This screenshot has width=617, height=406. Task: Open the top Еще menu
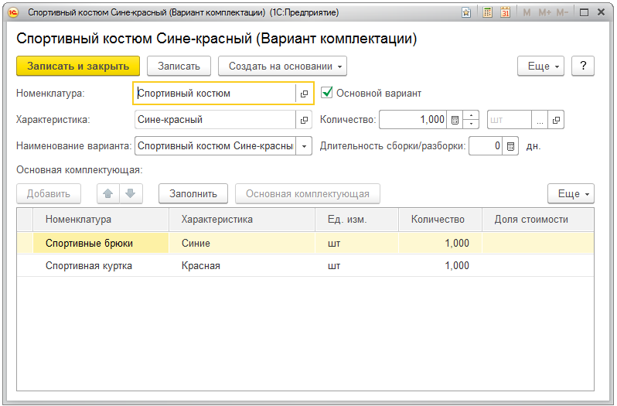[540, 66]
